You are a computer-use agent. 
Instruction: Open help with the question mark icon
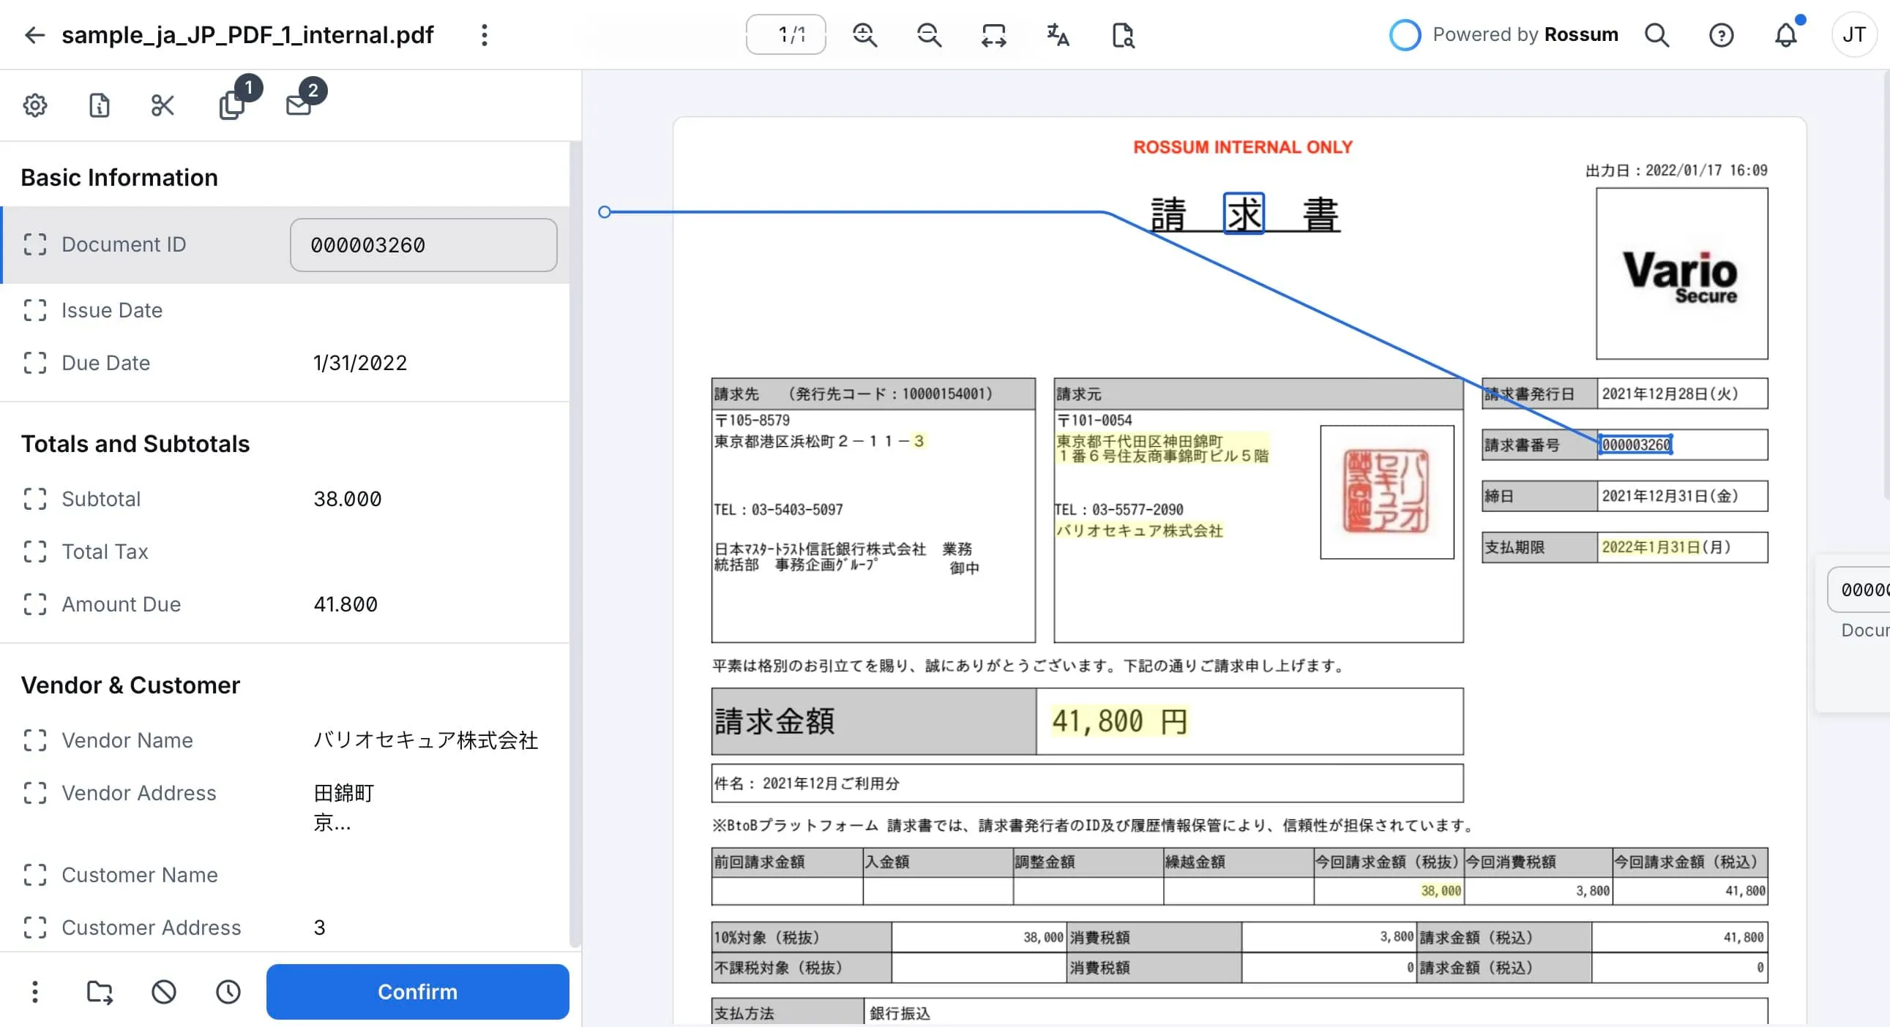tap(1721, 34)
